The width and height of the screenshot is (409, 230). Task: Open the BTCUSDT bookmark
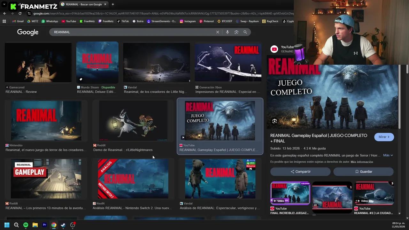(x=225, y=21)
